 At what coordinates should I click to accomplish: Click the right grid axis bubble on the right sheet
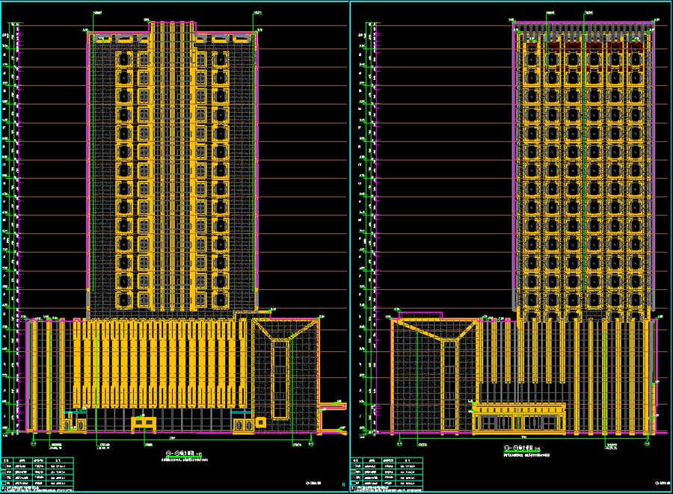(x=647, y=444)
